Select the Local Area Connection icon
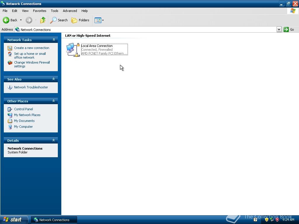 (73, 50)
